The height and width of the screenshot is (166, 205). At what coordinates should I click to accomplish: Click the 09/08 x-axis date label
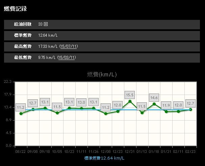[x=32, y=152]
